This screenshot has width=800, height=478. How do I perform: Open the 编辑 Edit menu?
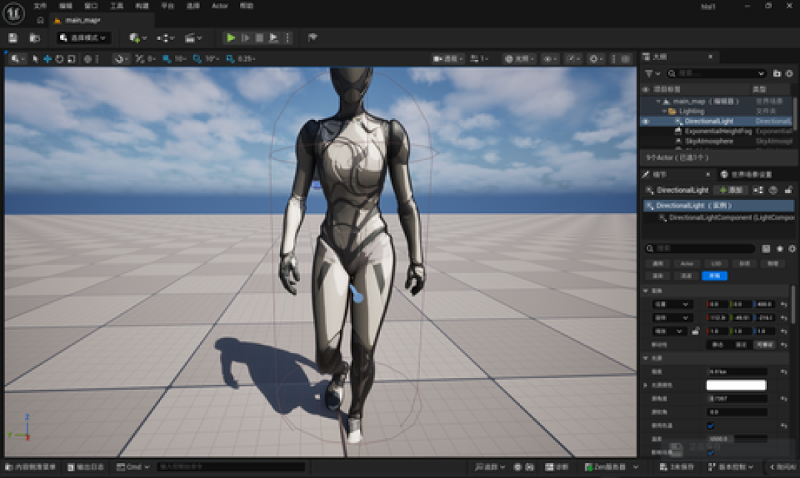tap(65, 6)
